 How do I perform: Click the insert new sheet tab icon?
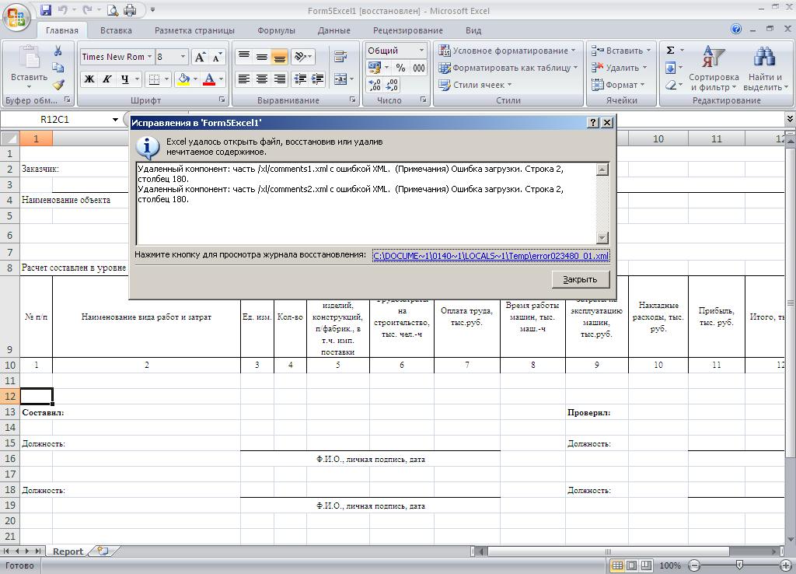[x=101, y=551]
